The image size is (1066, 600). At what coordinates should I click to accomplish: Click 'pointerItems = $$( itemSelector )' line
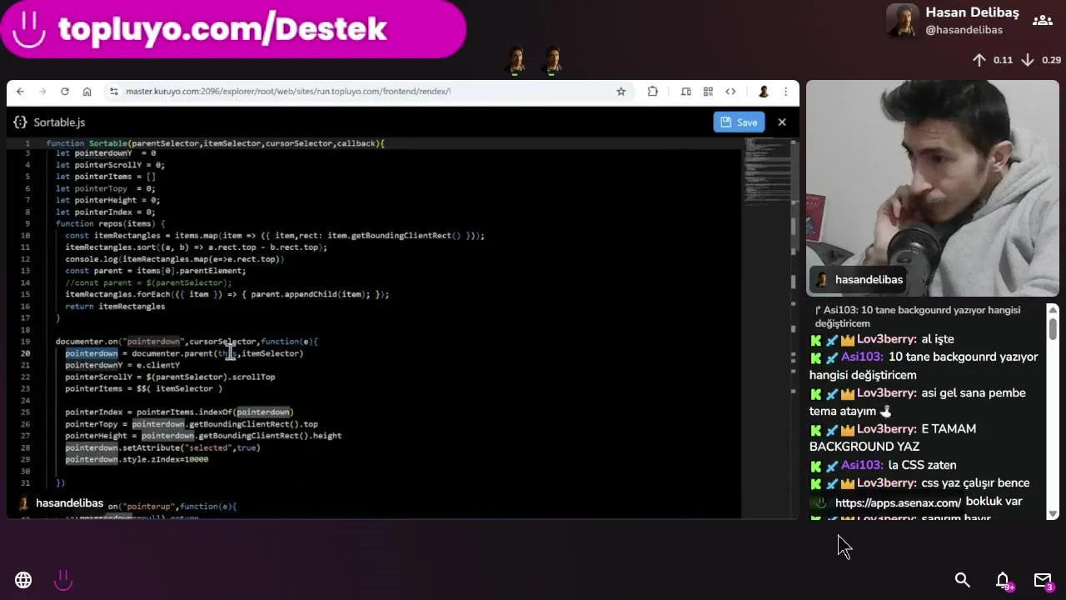pyautogui.click(x=143, y=388)
